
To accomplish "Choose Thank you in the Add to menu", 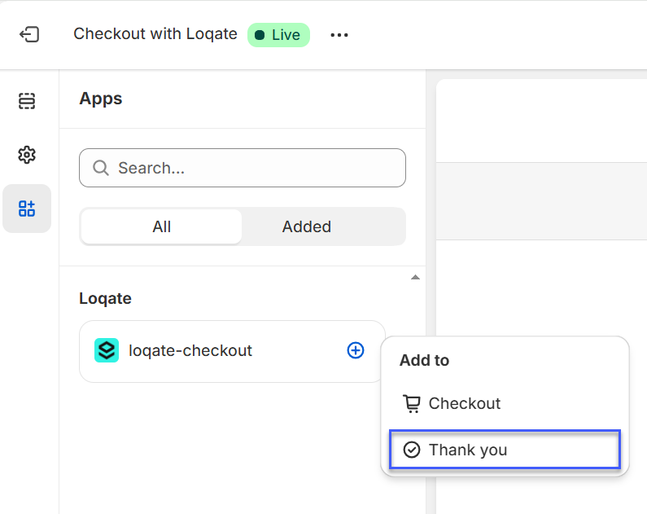I will 505,450.
